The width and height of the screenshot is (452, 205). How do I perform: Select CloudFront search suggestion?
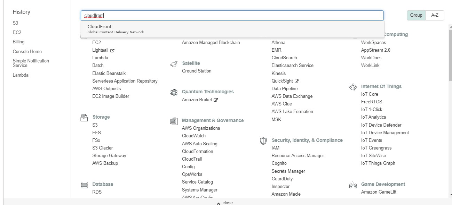232,29
